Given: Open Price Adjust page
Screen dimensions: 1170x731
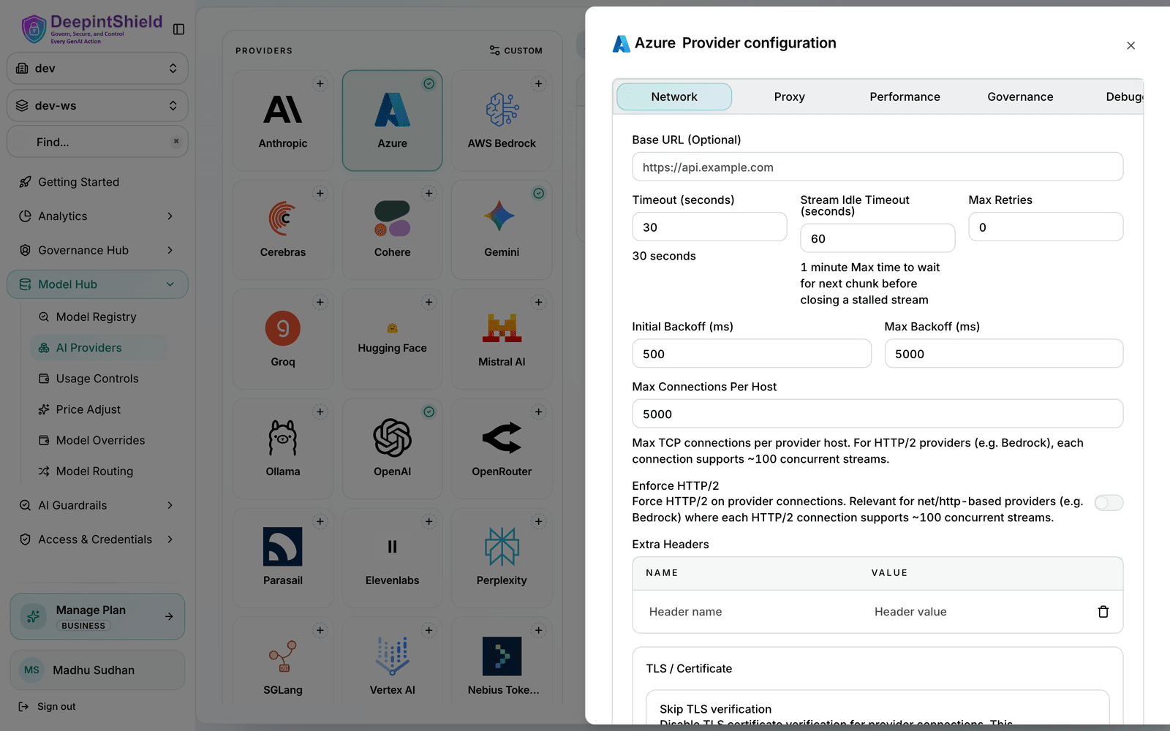Looking at the screenshot, I should (x=99, y=409).
